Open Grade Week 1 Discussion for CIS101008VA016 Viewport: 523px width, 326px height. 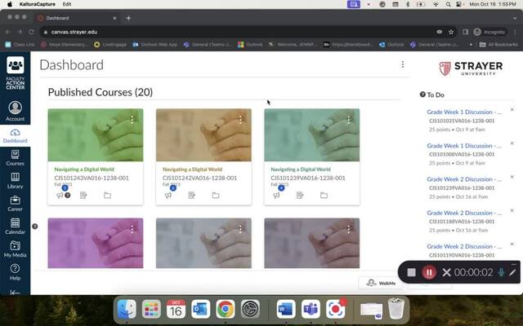pos(464,146)
